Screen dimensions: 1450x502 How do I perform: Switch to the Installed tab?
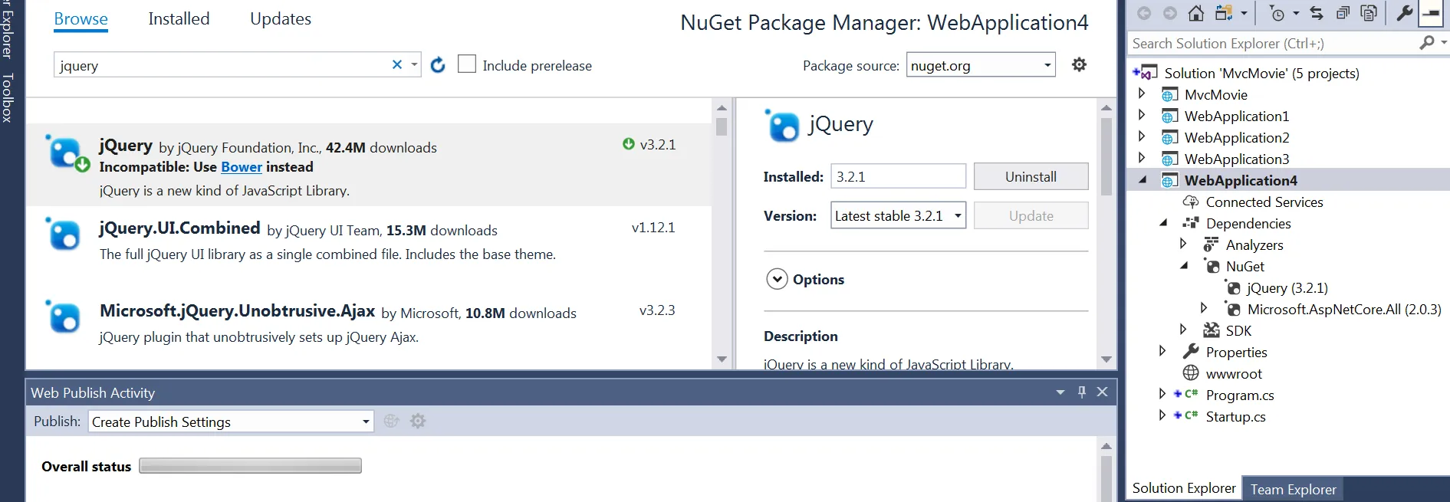[179, 19]
